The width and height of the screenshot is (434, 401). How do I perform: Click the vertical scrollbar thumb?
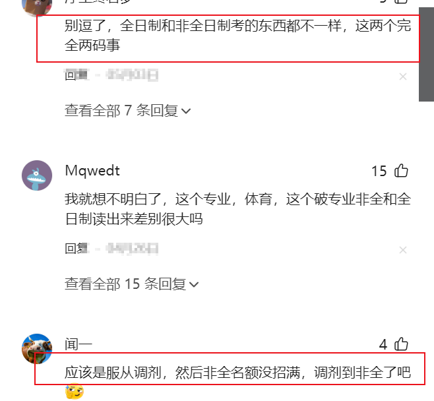[426, 54]
